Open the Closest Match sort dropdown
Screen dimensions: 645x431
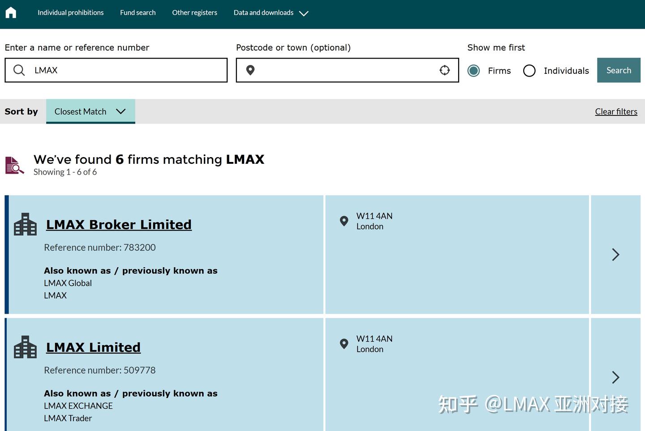pyautogui.click(x=90, y=111)
